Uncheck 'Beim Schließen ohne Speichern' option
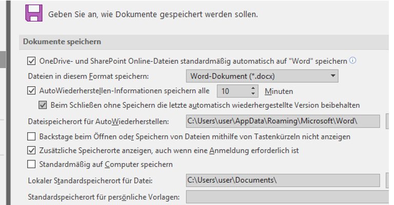The width and height of the screenshot is (394, 205). [x=43, y=105]
